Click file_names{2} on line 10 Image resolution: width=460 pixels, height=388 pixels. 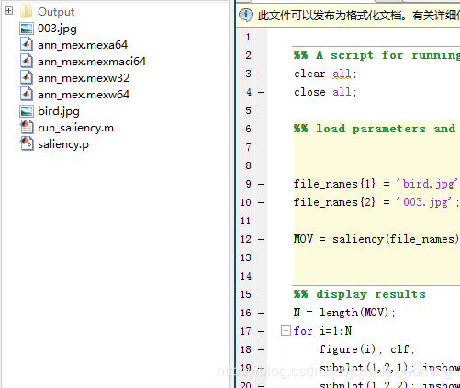click(334, 202)
